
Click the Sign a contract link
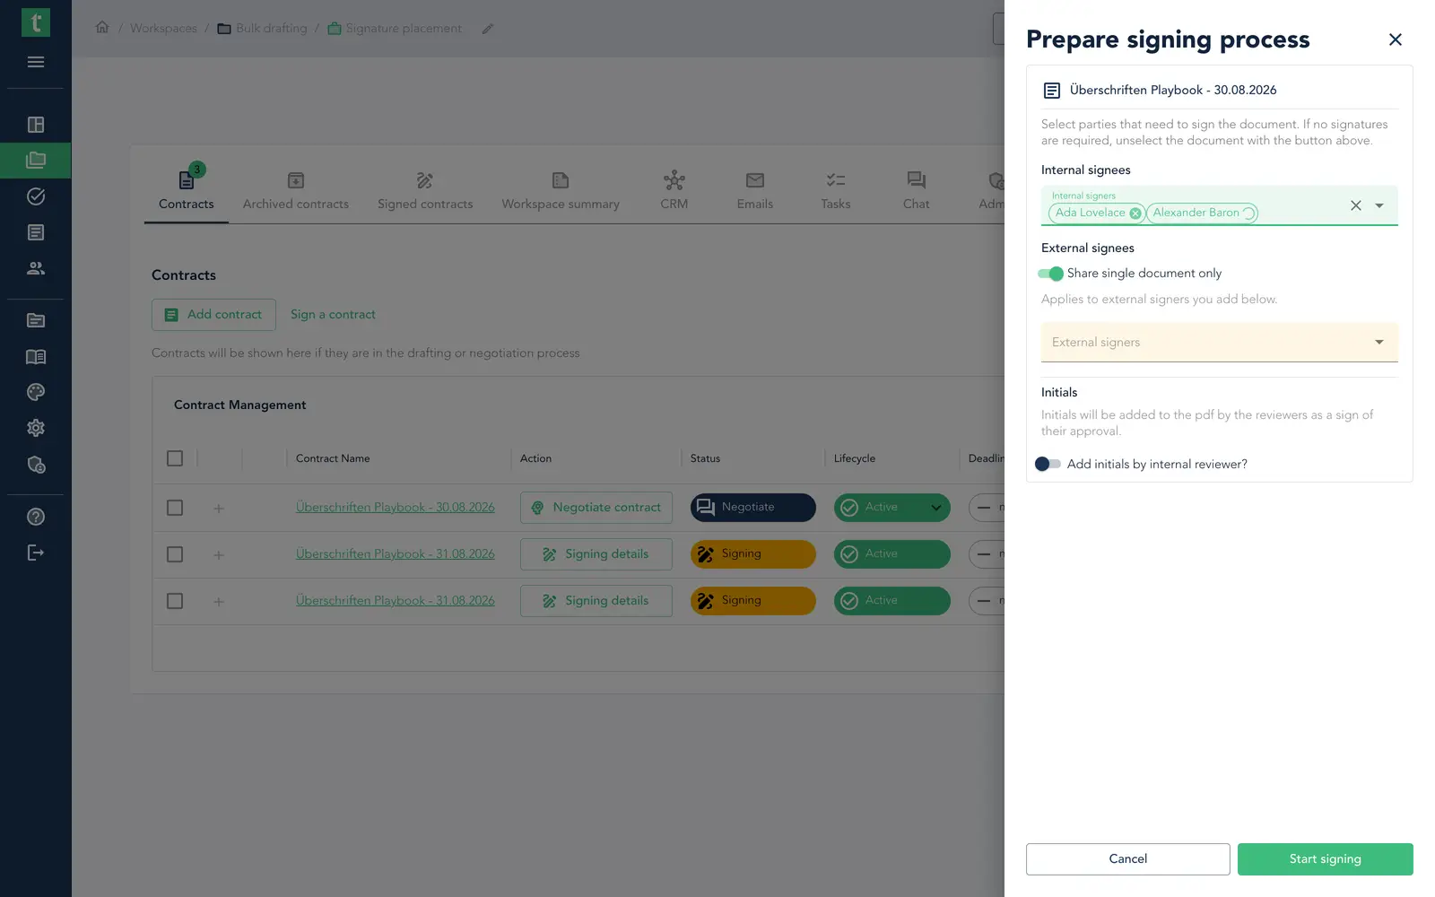333,315
